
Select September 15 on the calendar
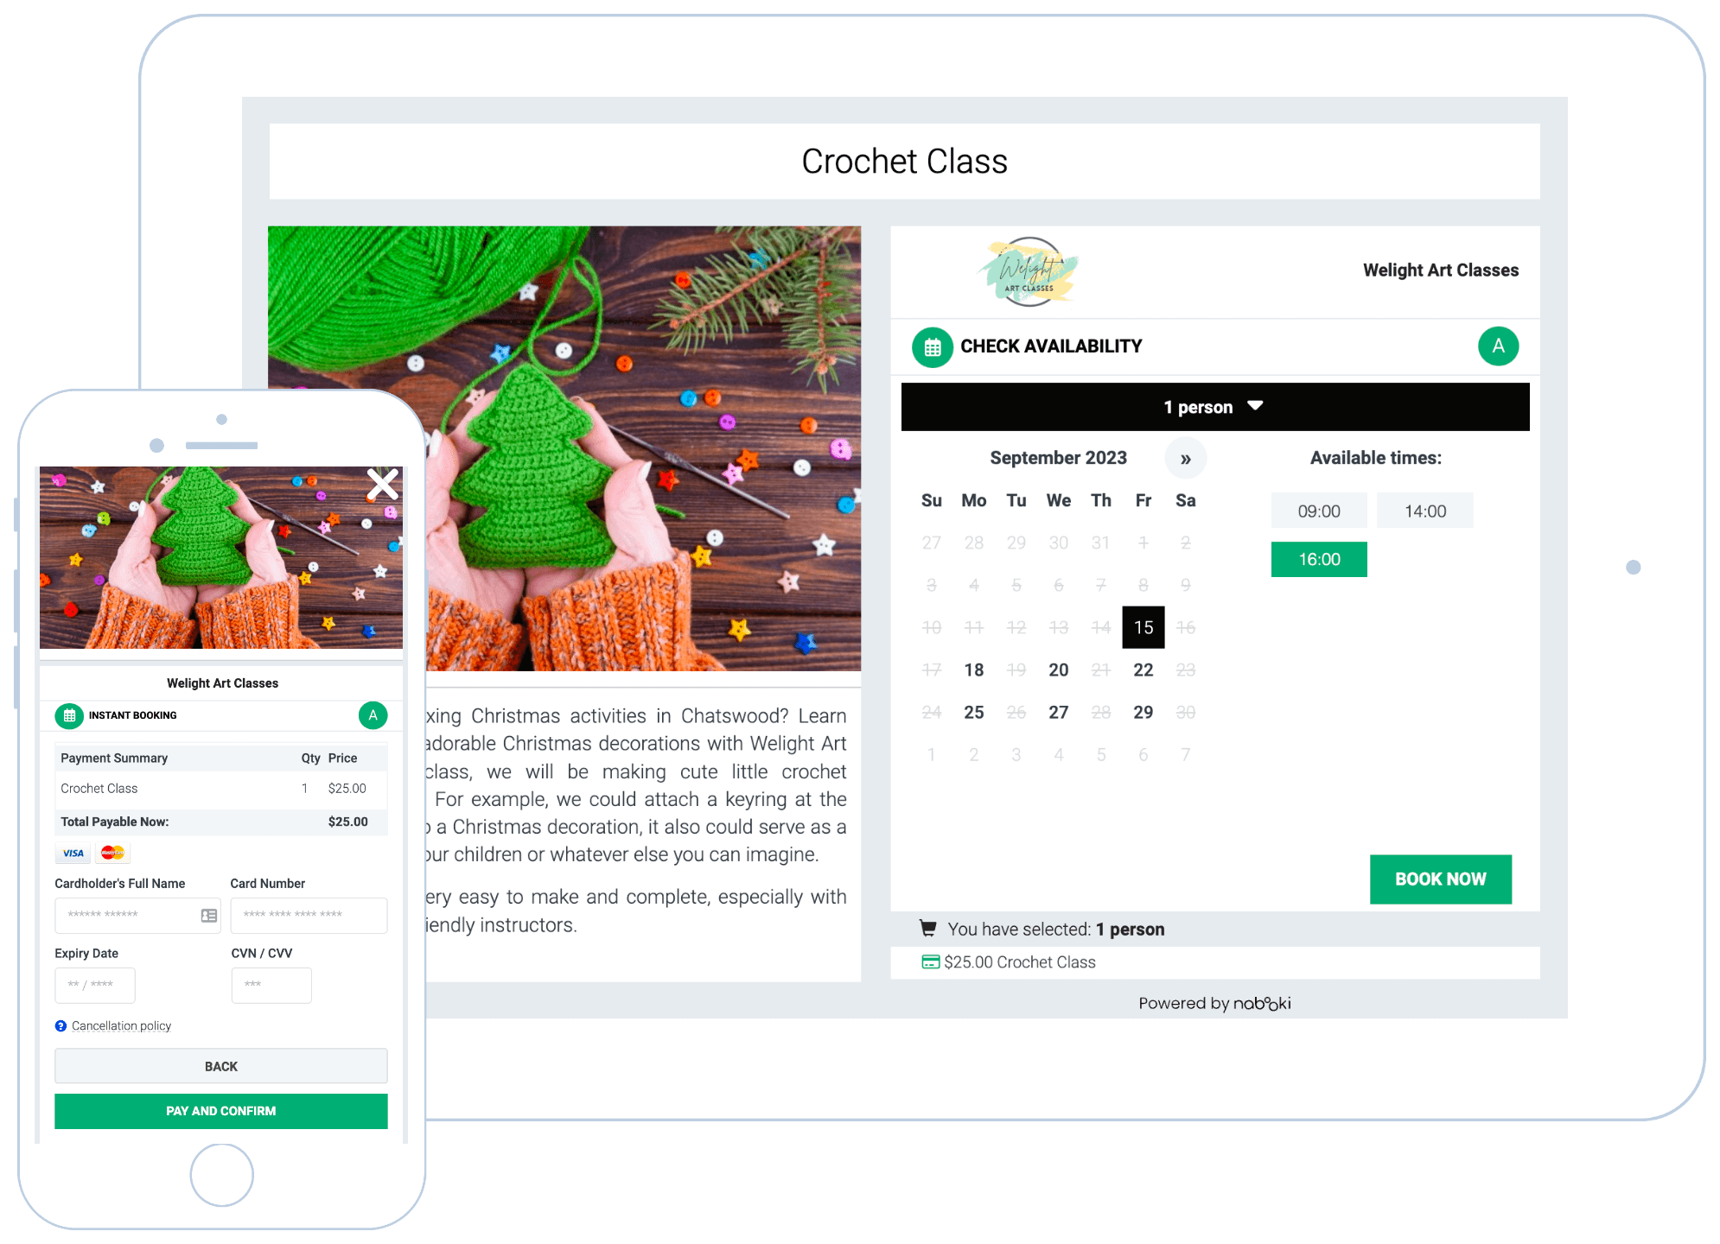coord(1143,627)
